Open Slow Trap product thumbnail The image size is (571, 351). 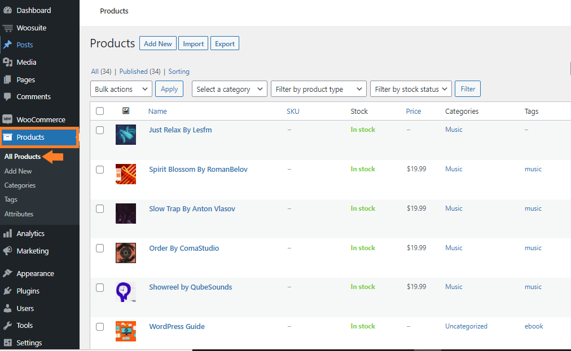point(126,214)
